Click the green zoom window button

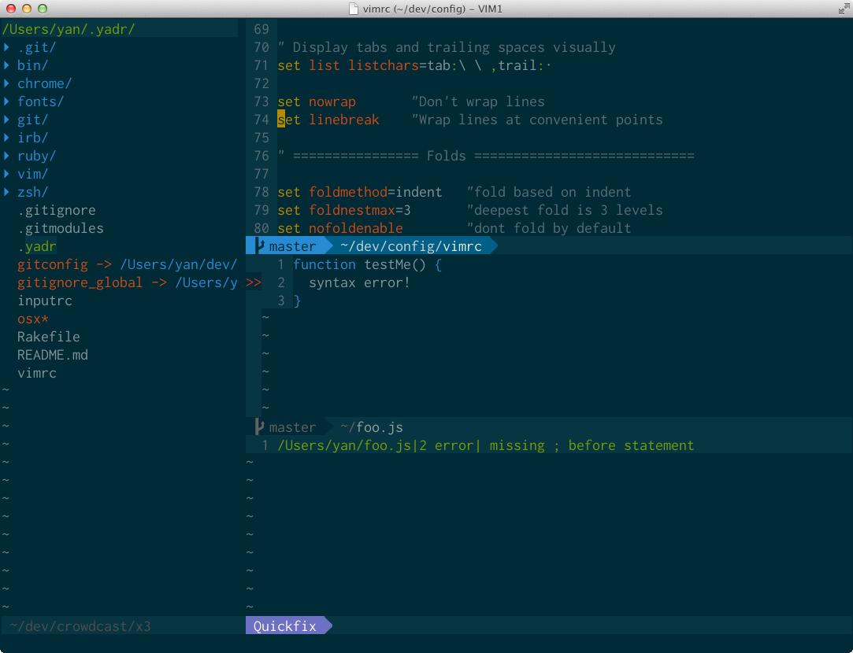43,9
